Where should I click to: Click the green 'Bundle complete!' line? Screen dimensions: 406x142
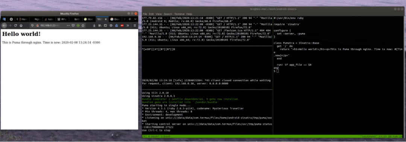tap(190, 99)
